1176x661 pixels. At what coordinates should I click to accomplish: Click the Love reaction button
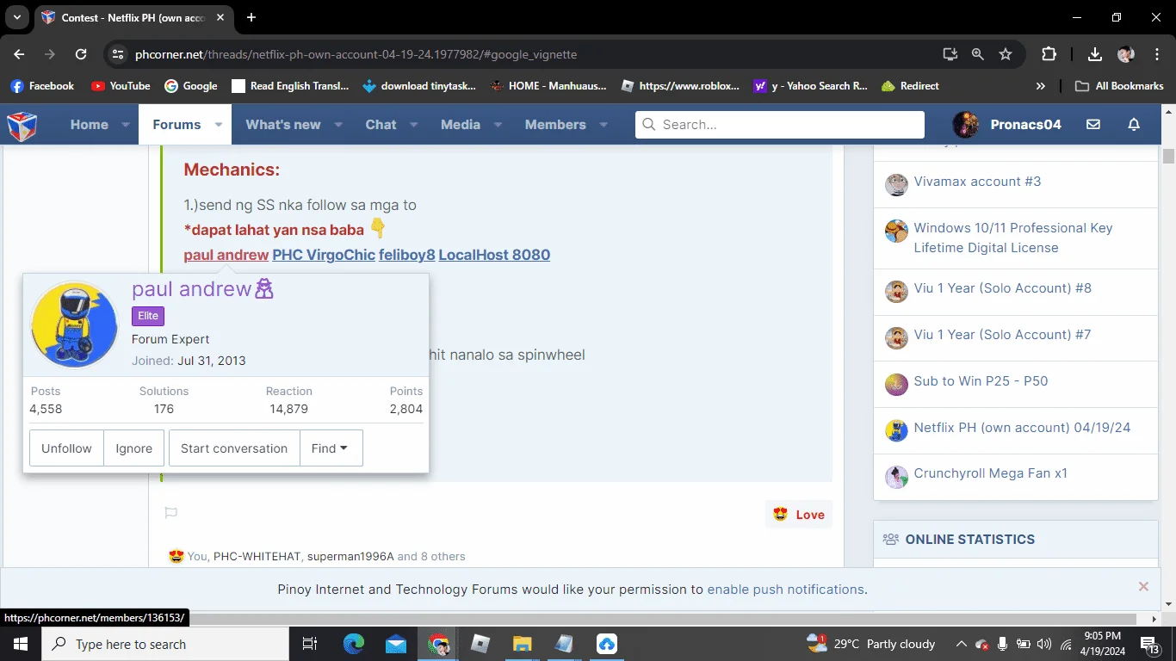pos(799,515)
